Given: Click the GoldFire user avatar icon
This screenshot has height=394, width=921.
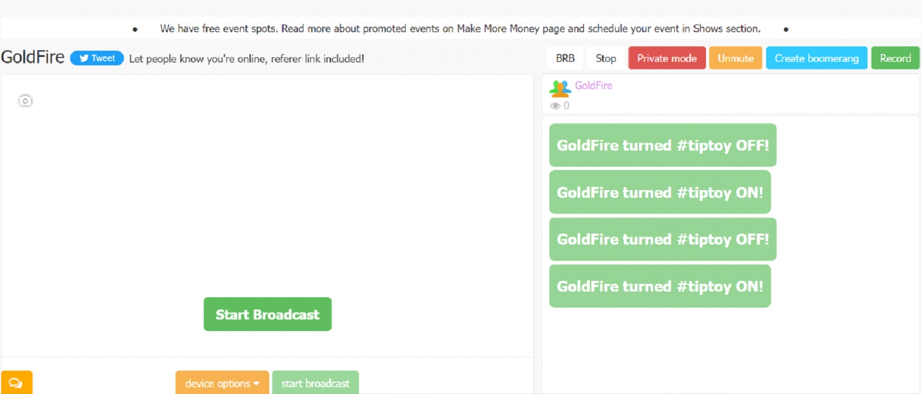Looking at the screenshot, I should coord(560,88).
